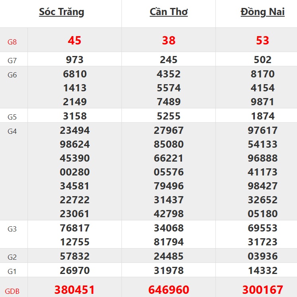Click the G6 prize label

[x=12, y=75]
